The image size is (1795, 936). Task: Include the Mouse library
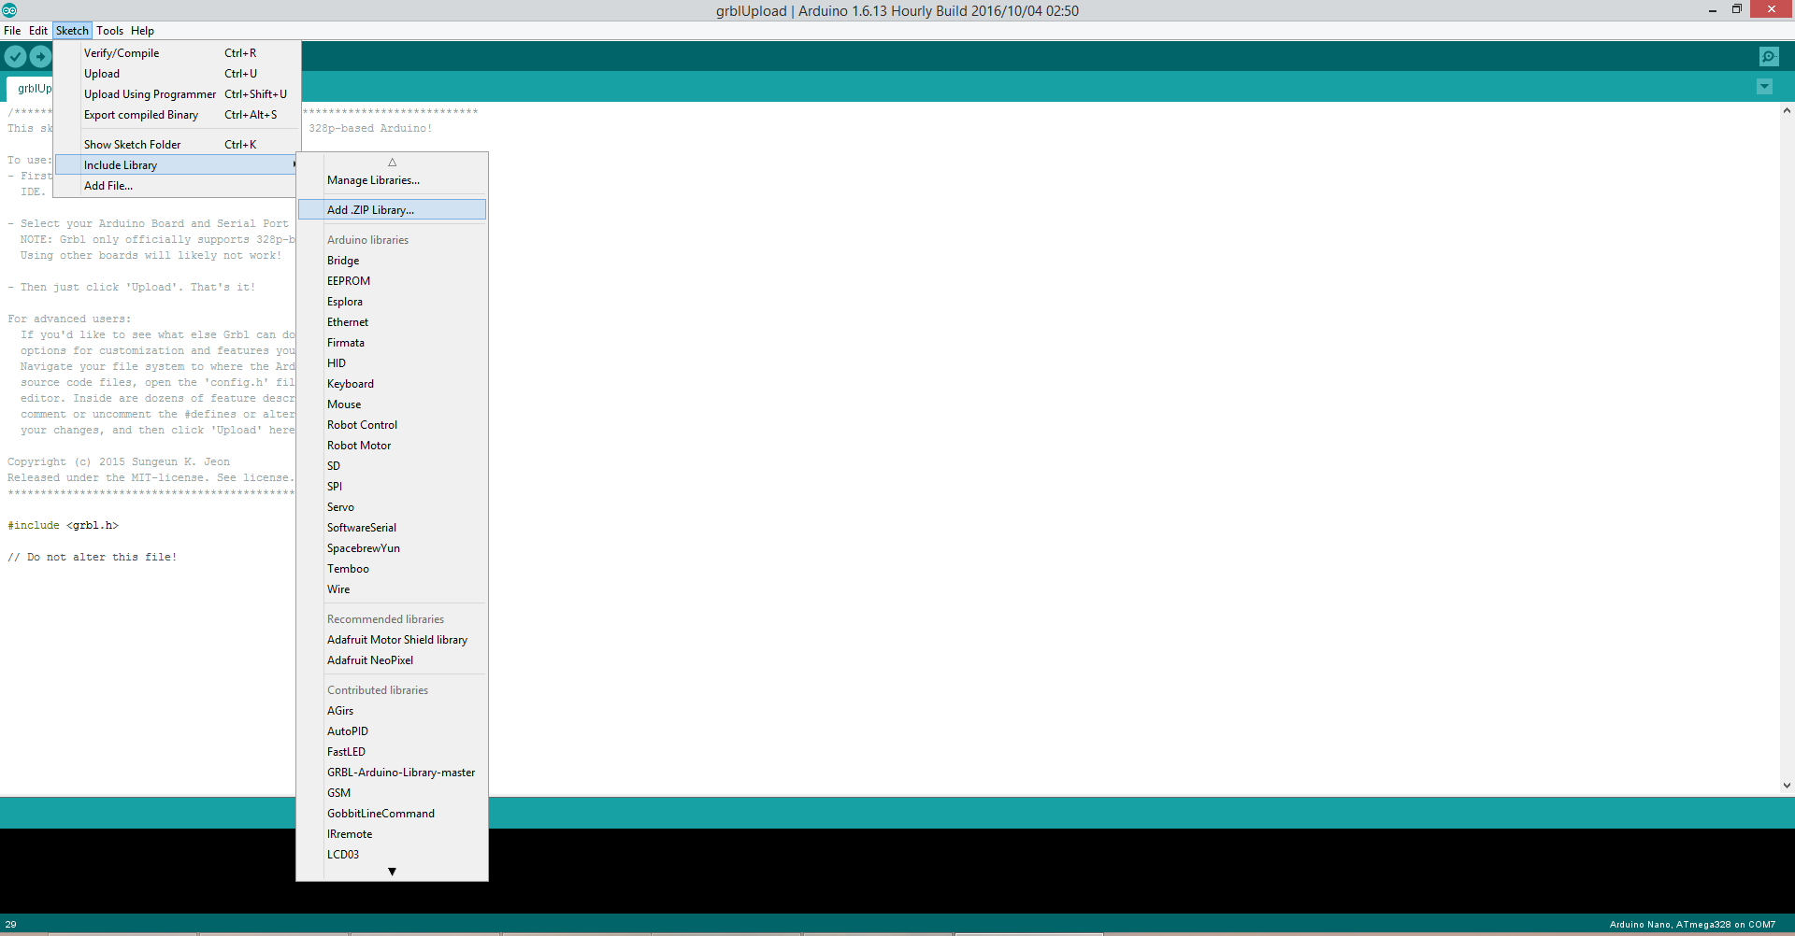(x=392, y=404)
